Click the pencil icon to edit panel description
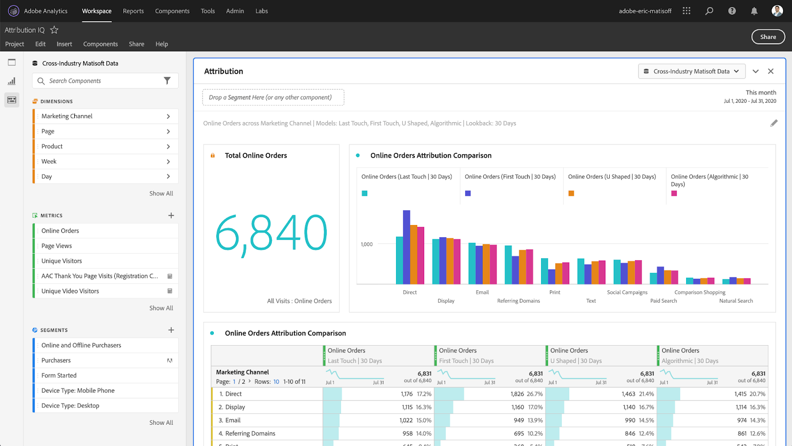Image resolution: width=792 pixels, height=446 pixels. (774, 123)
